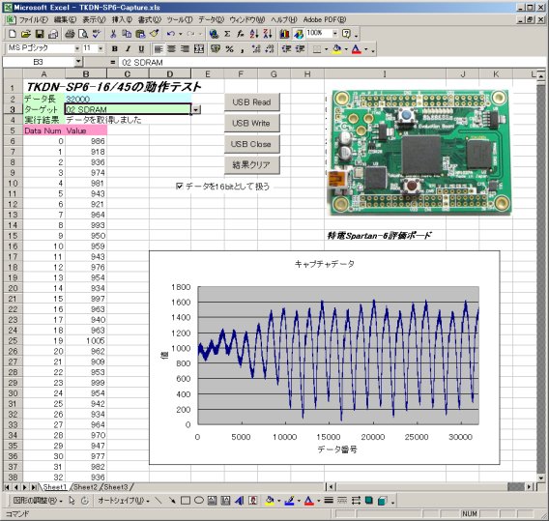The width and height of the screenshot is (549, 521).
Task: Open the オートシェイプ menu in drawing toolbar
Action: 124,501
